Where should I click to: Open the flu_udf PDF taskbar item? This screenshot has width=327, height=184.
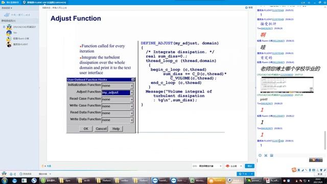point(272,180)
